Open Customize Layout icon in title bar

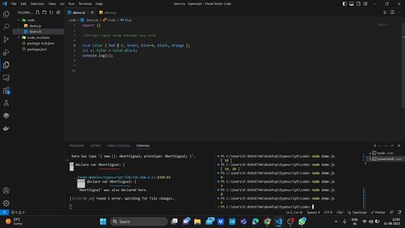click(365, 4)
